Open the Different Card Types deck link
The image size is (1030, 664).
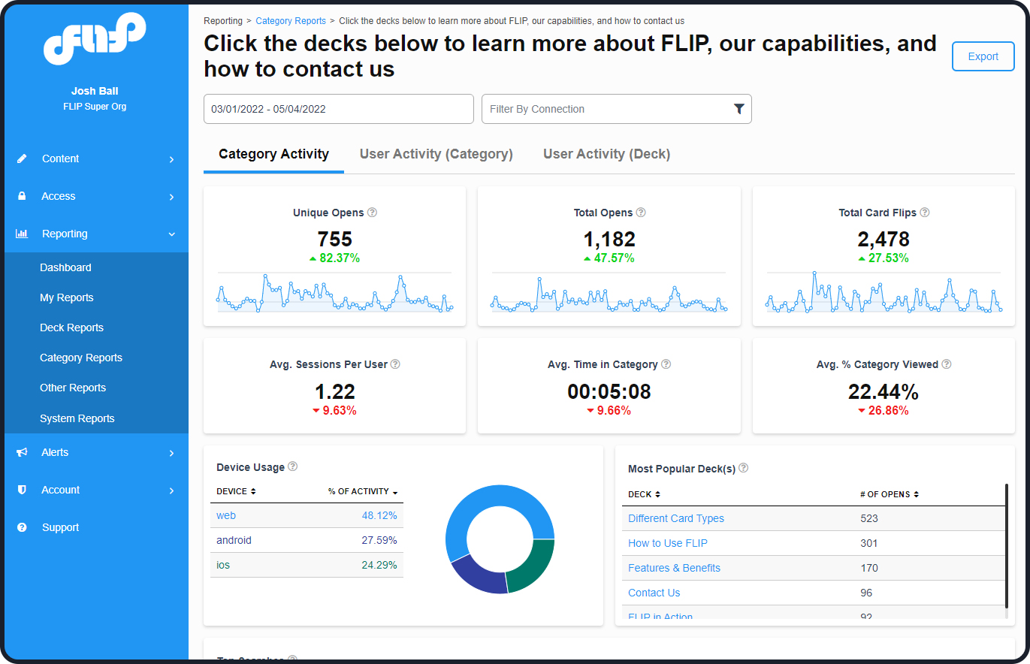(676, 518)
